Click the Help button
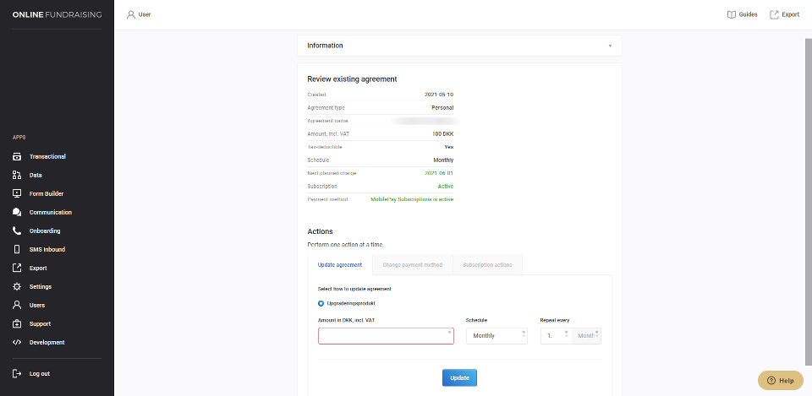 point(781,381)
